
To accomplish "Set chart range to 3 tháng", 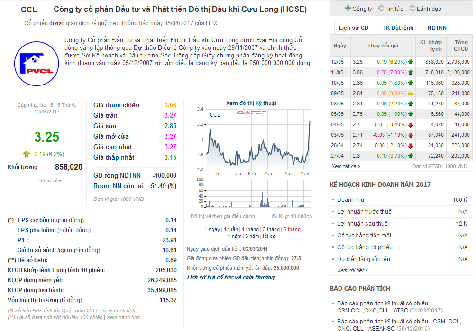I will click(271, 229).
